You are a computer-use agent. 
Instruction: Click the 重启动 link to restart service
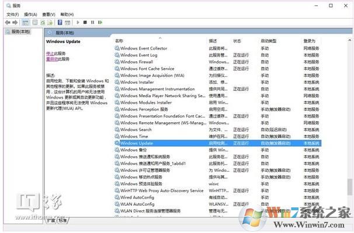coord(52,59)
